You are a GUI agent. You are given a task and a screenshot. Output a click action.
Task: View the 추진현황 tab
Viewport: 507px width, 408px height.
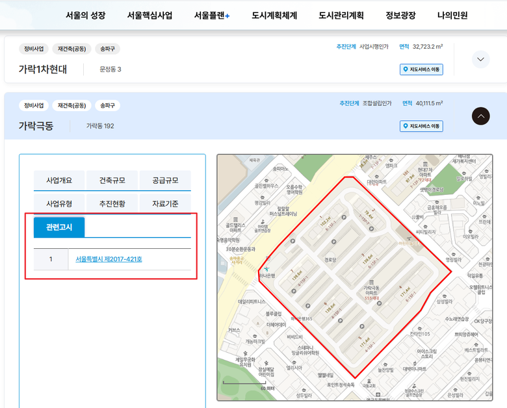pos(112,204)
